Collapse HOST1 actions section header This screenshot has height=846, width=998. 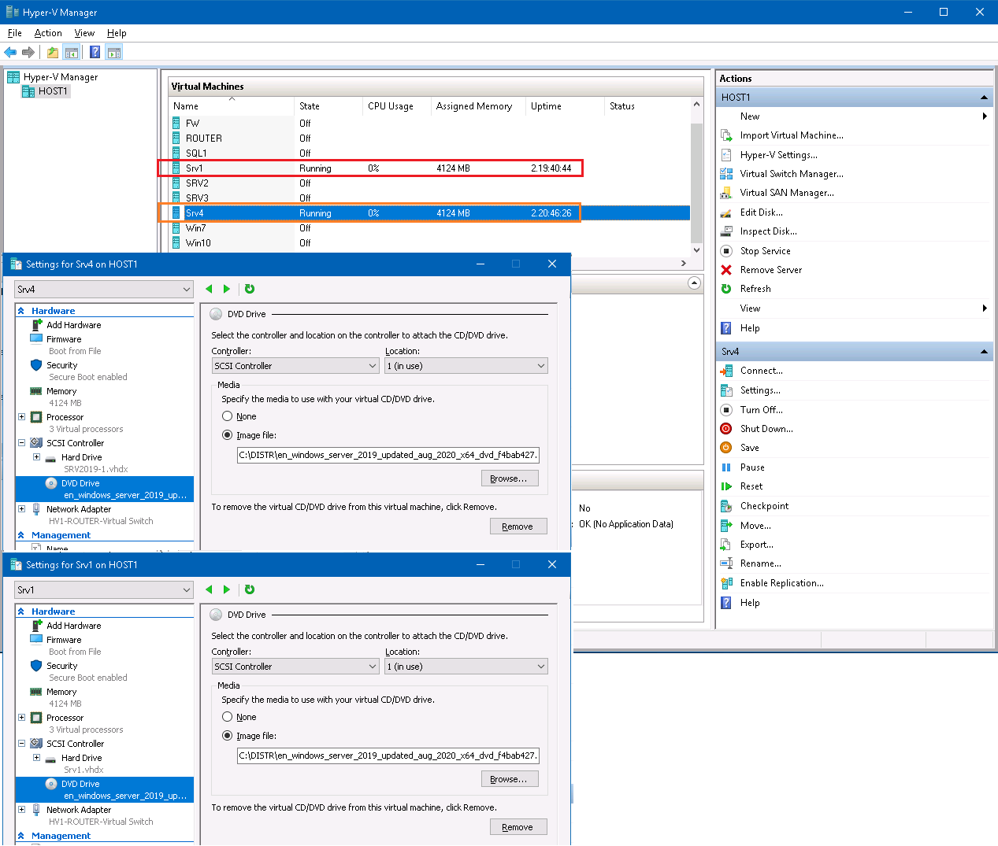(x=984, y=98)
